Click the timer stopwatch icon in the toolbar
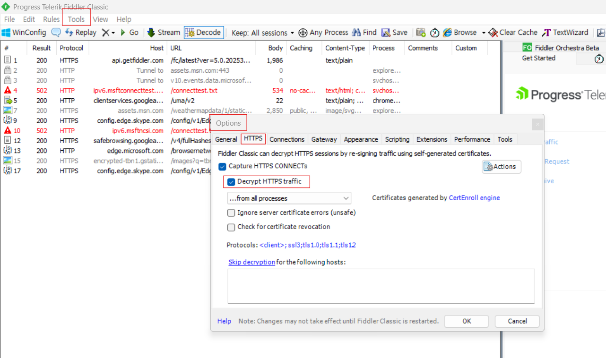 [434, 33]
